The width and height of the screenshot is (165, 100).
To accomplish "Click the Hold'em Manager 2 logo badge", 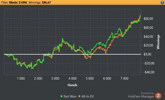I will pos(158,96).
